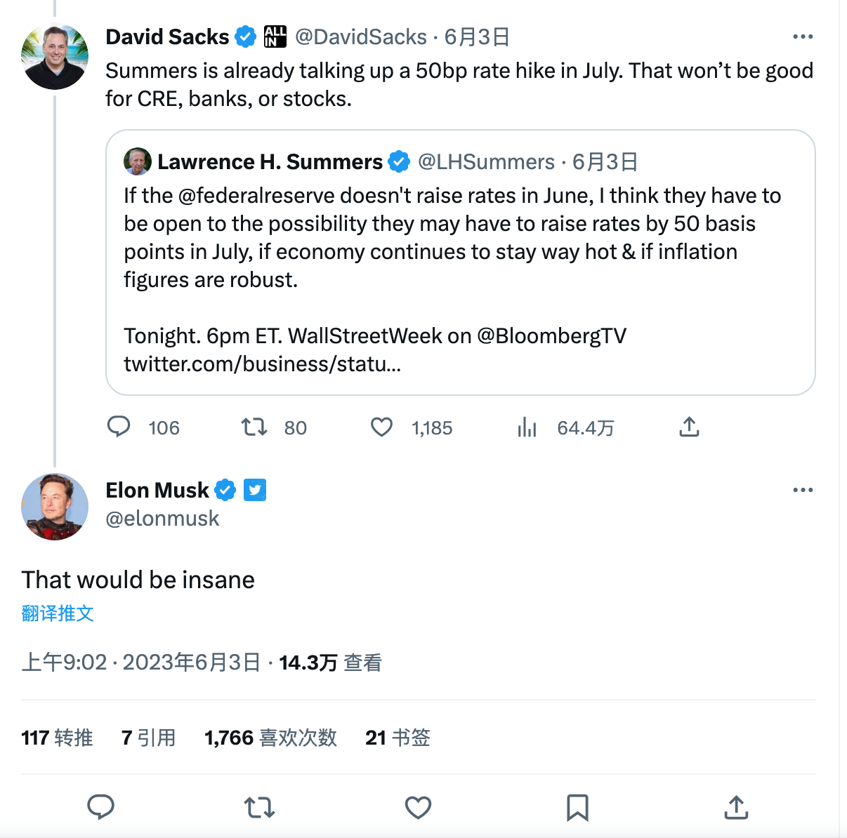Screen dimensions: 847x838
Task: Share David Sacks' tweet
Action: (689, 427)
